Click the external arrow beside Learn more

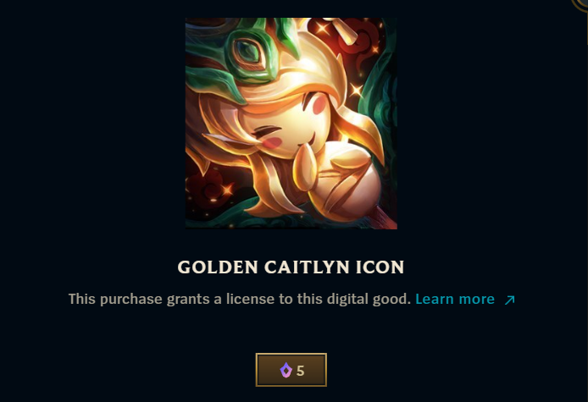509,300
